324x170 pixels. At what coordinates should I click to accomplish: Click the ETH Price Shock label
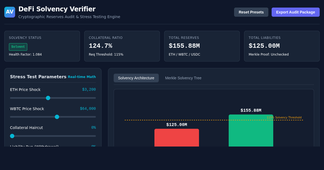pos(25,90)
